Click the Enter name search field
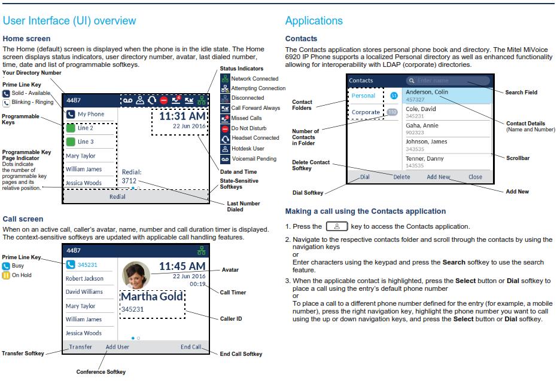 tap(448, 81)
